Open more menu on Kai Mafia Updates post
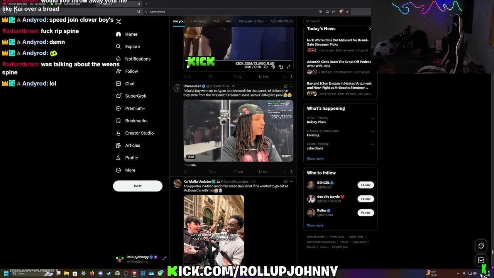This screenshot has height=278, width=494. point(291,181)
